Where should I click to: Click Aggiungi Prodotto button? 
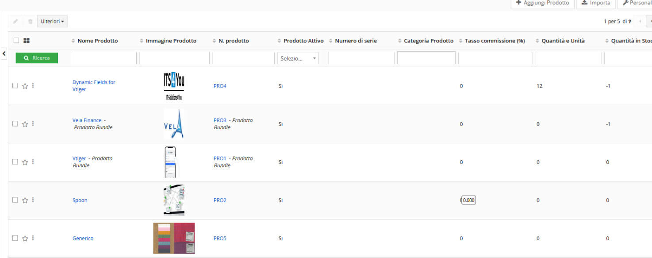coord(542,3)
